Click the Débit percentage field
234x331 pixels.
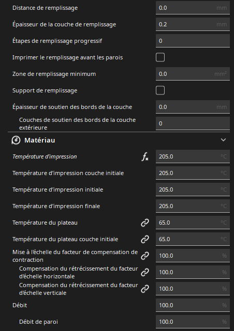193,305
